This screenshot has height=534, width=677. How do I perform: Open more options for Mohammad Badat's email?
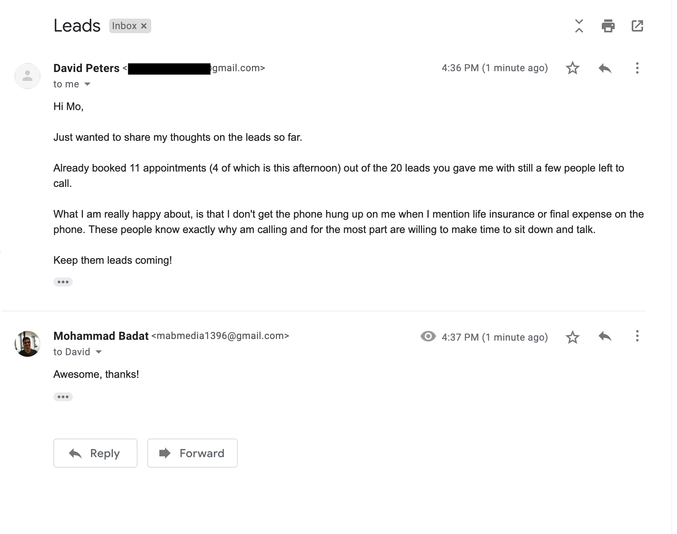pyautogui.click(x=637, y=336)
